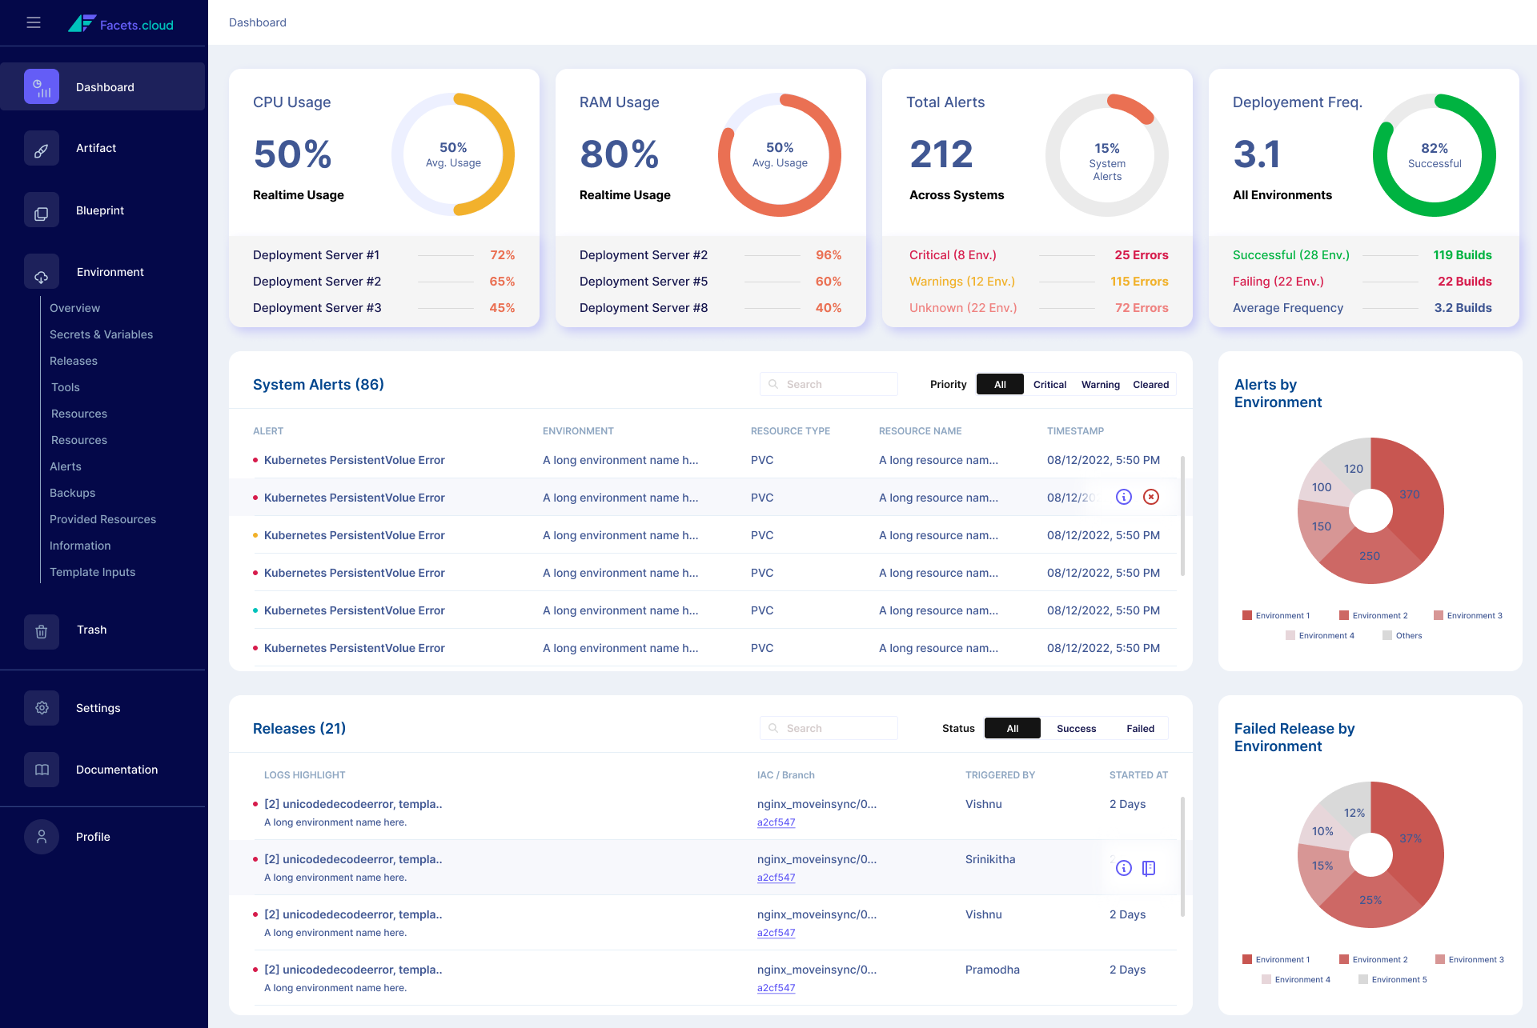Show only Failed releases

pyautogui.click(x=1140, y=728)
